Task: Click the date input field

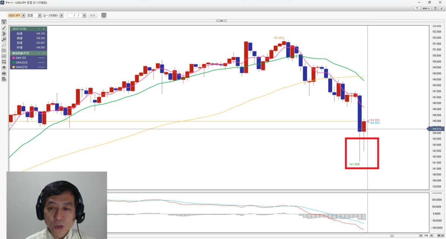Action: tap(75, 16)
